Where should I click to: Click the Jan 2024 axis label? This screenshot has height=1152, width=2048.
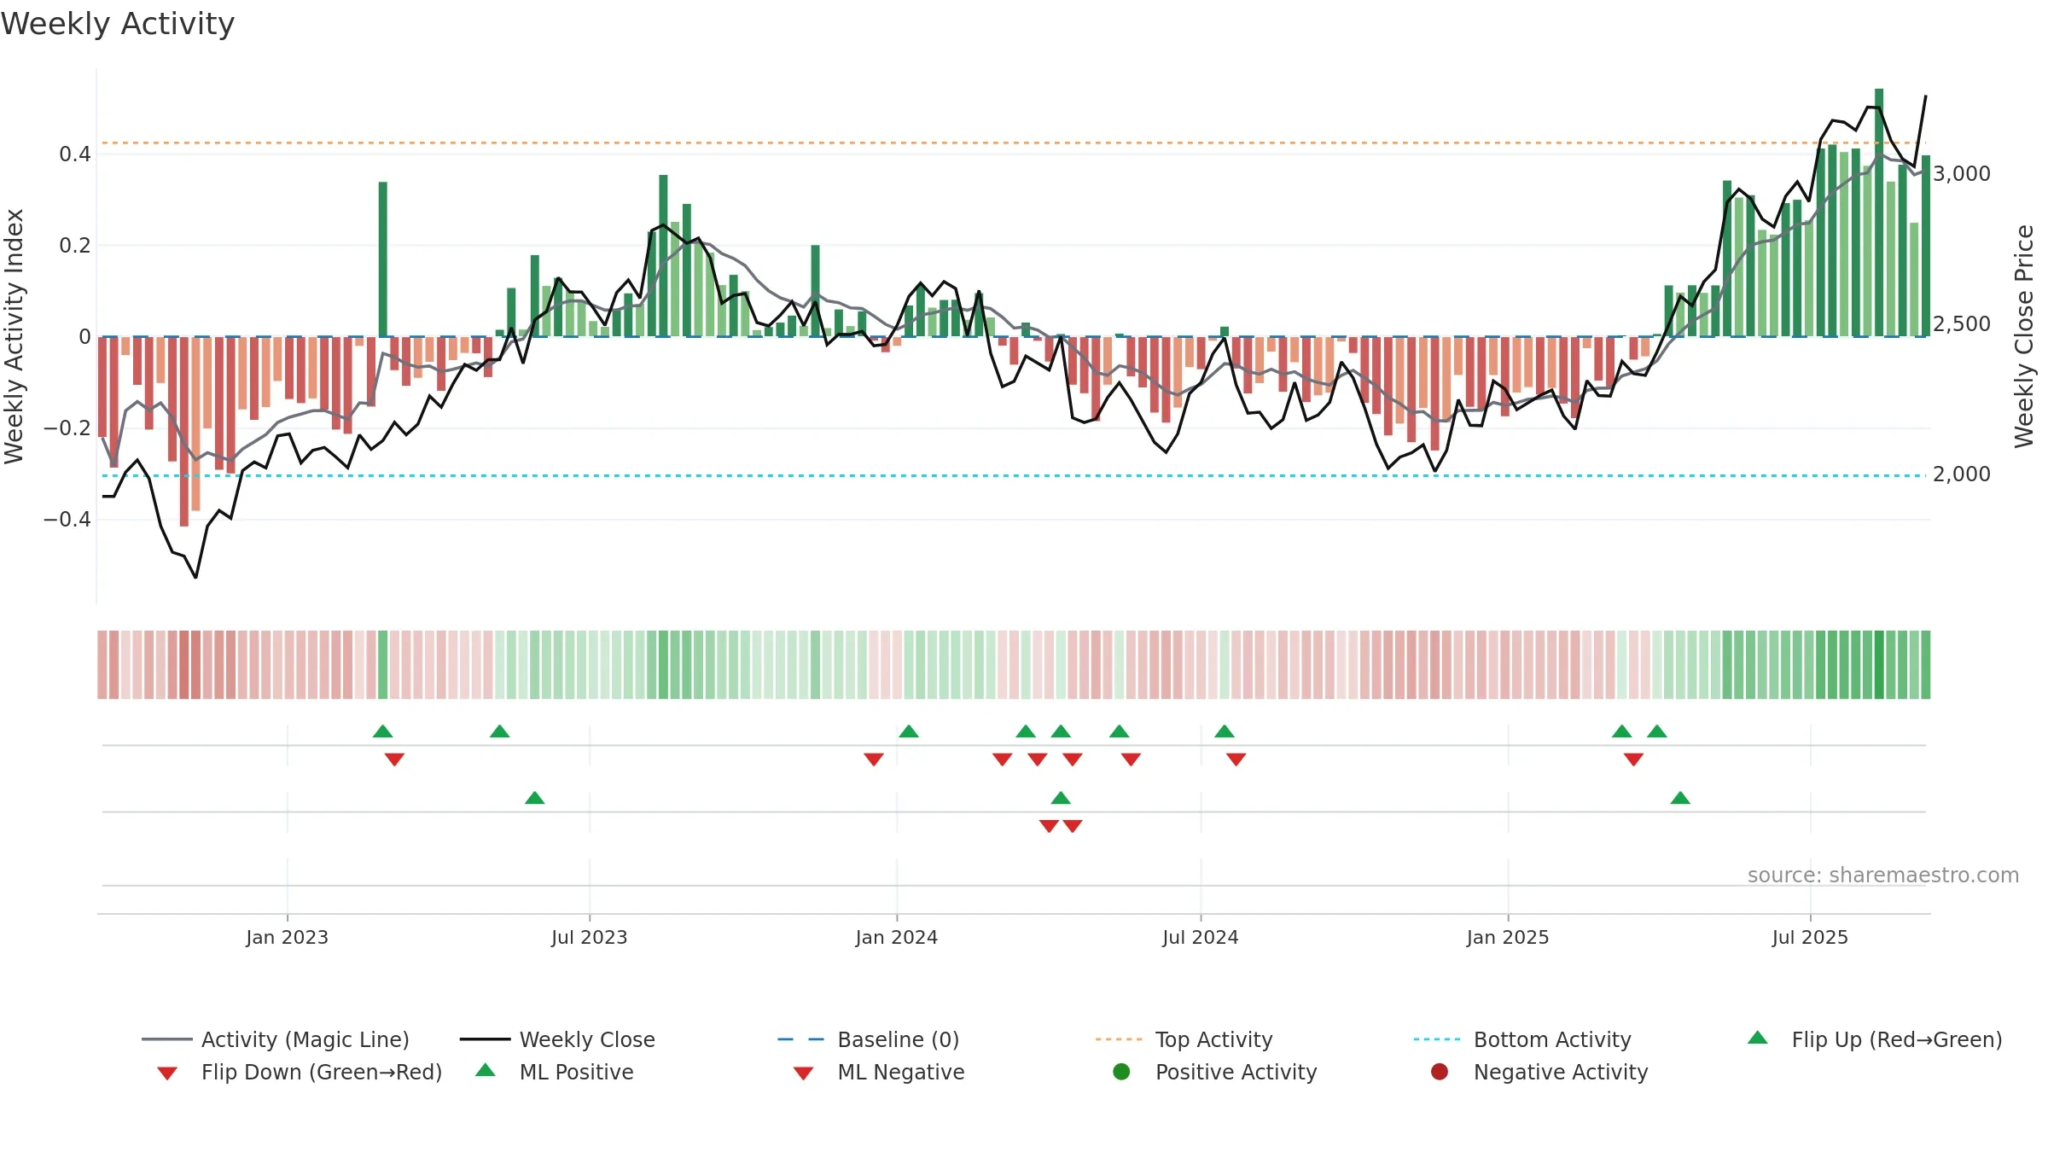[897, 937]
